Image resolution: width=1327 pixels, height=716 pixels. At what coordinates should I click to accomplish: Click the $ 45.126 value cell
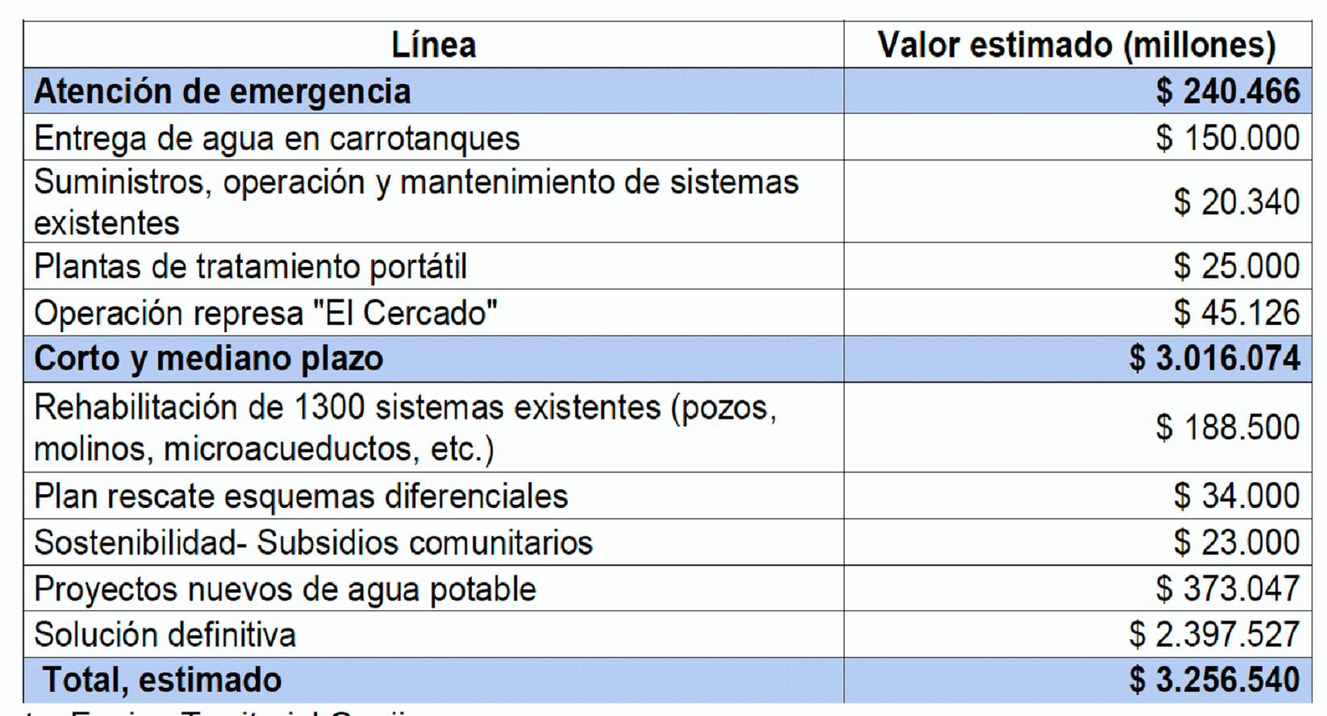pyautogui.click(x=1078, y=313)
